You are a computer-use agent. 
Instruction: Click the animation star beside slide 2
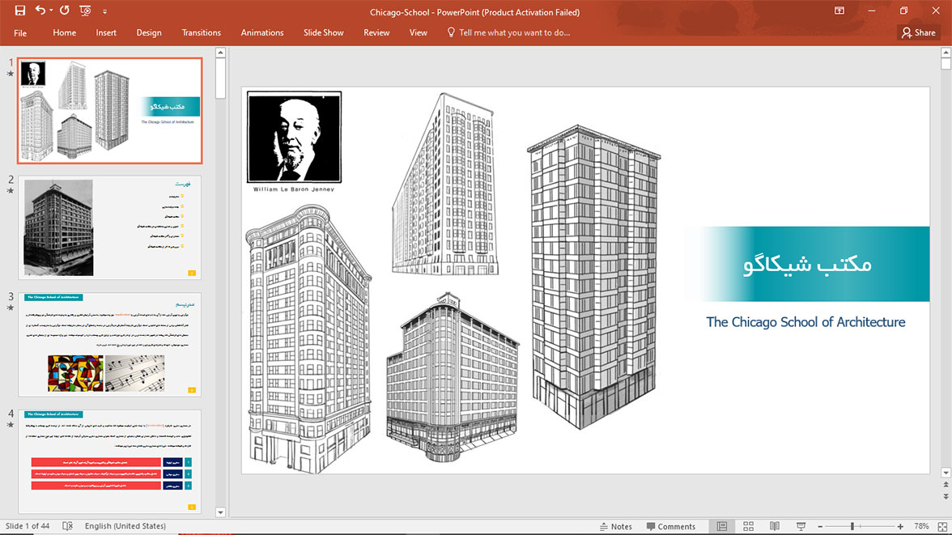(x=11, y=191)
